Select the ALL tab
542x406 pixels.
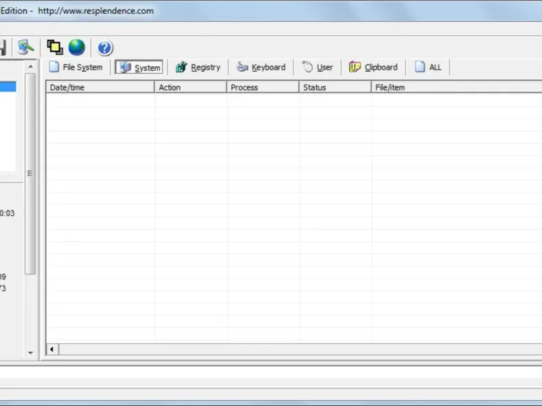(x=428, y=67)
